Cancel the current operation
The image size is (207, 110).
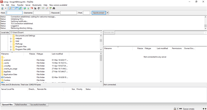[x=32, y=8]
